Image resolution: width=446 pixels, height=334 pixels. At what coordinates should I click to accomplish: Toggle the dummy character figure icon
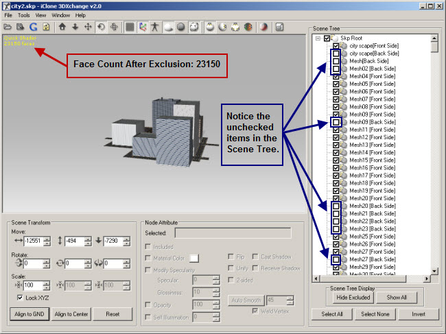(x=155, y=27)
